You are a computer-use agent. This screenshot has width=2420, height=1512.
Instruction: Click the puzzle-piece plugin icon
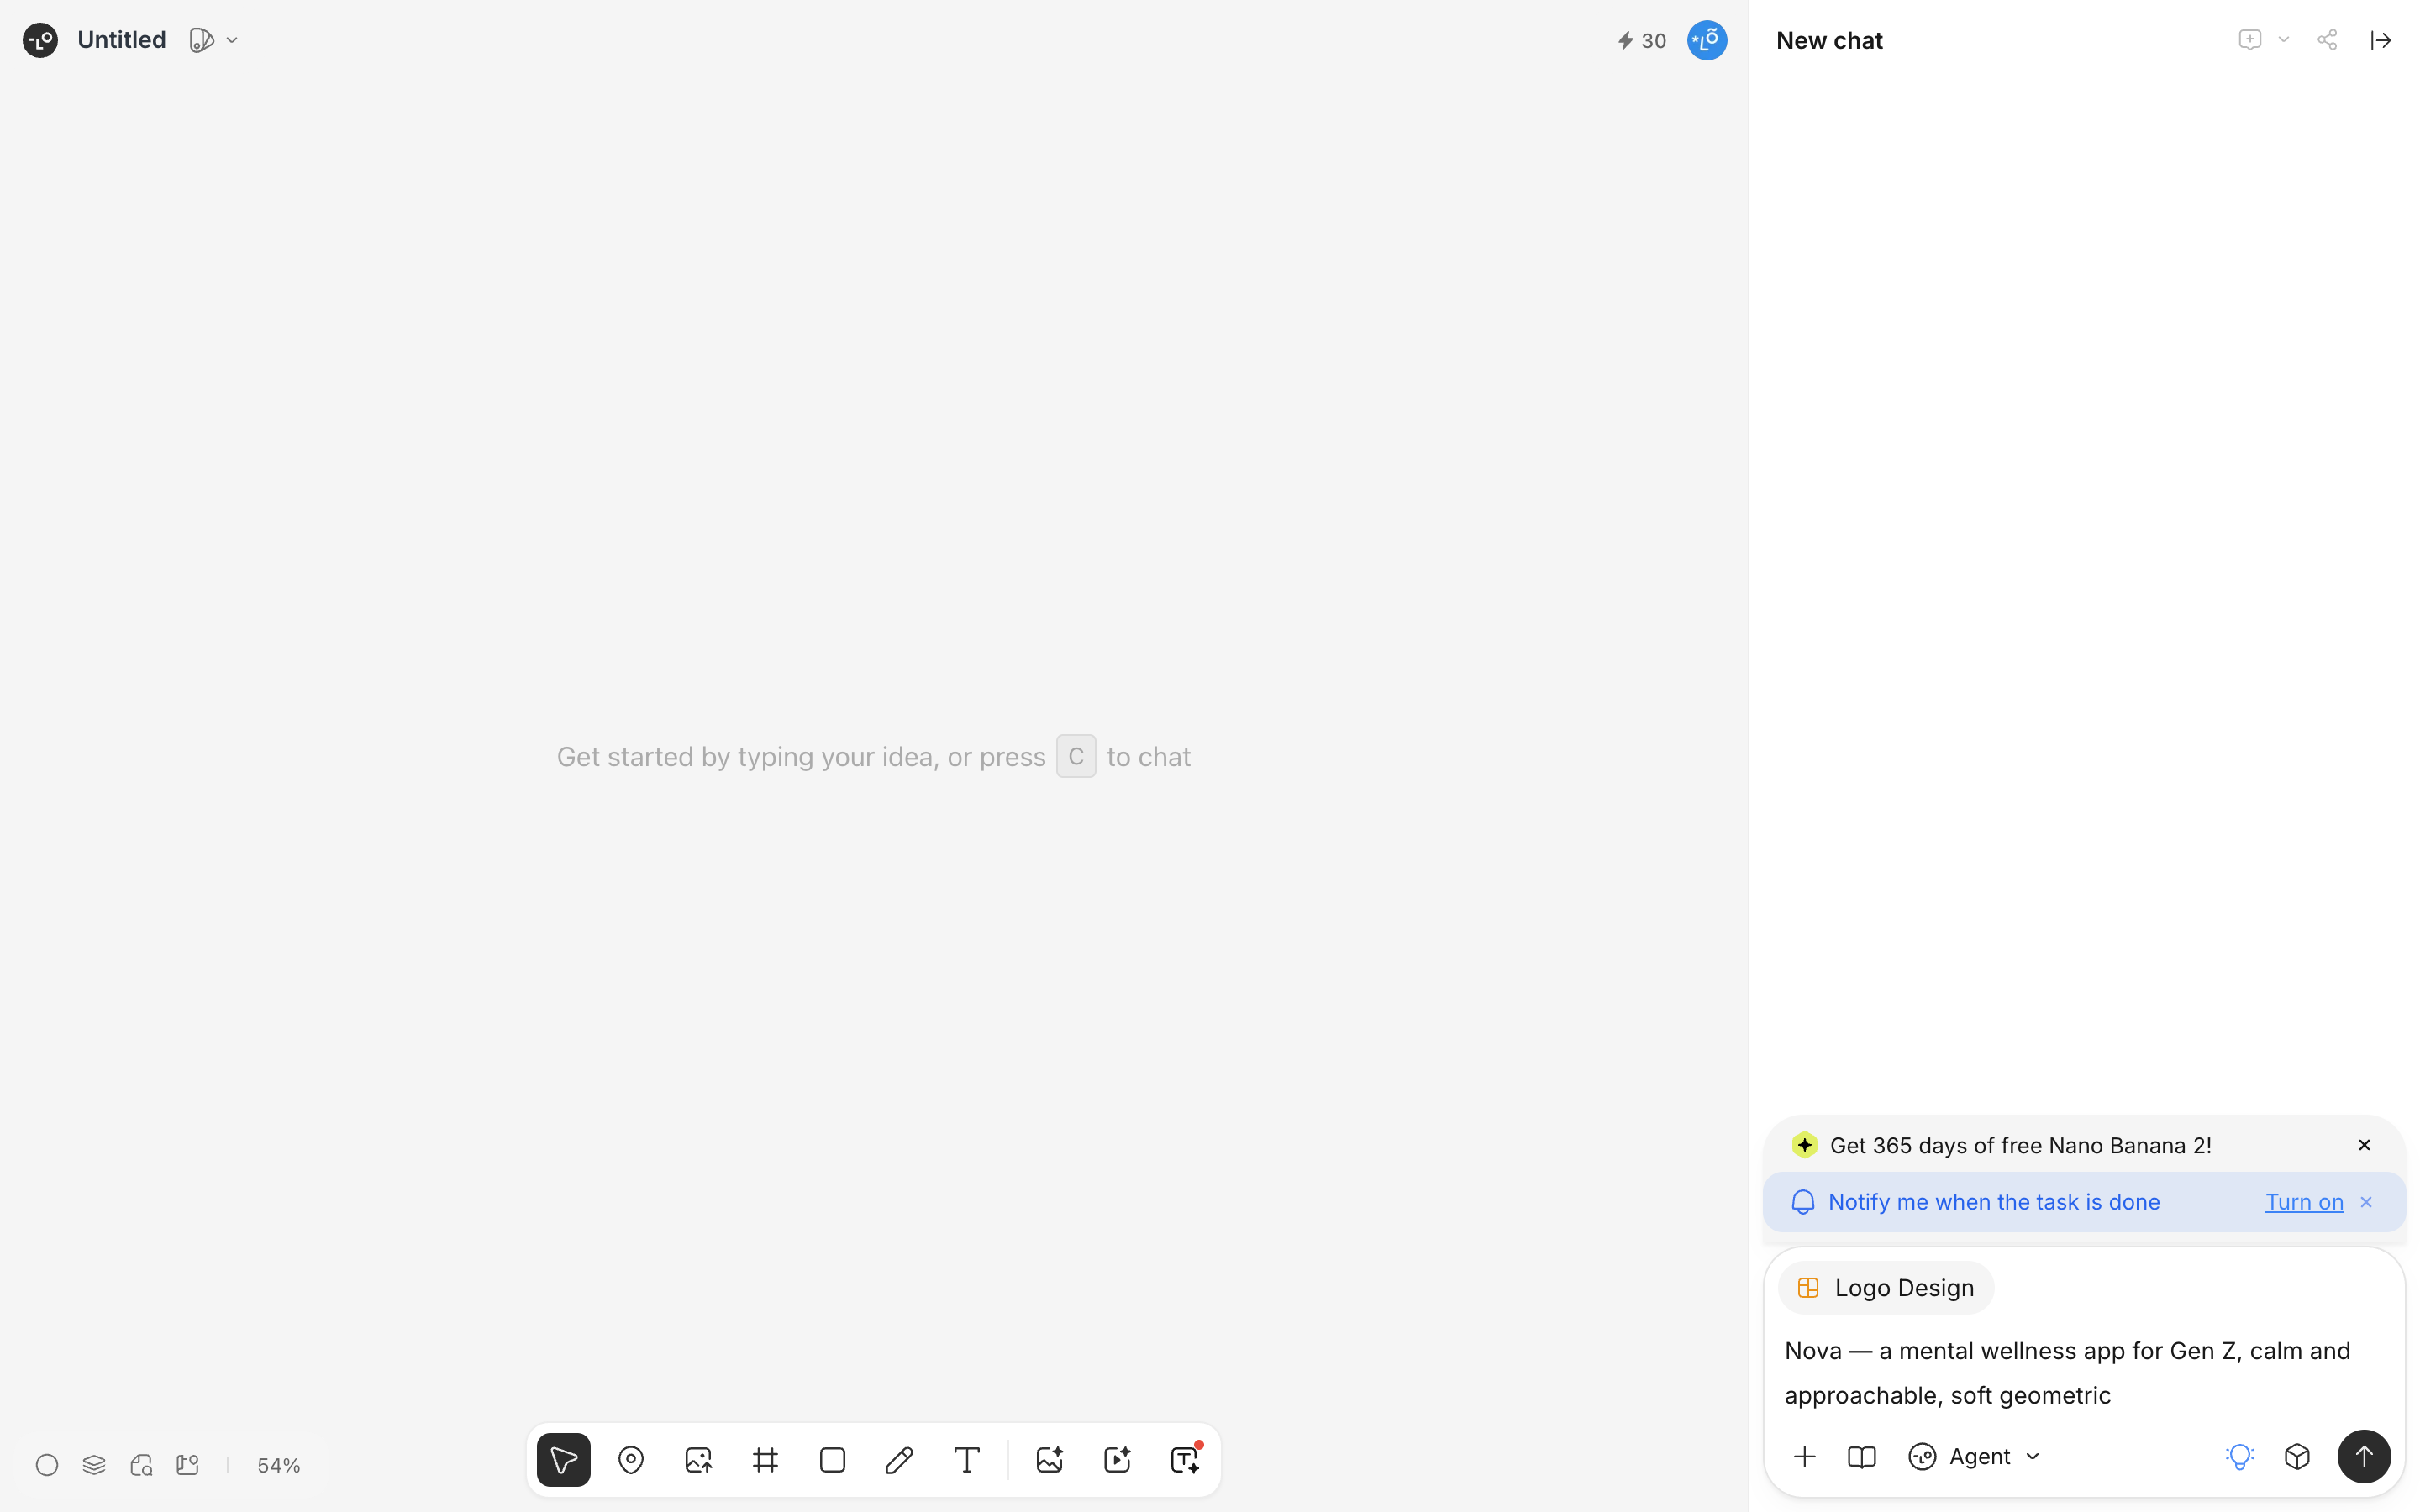(188, 1465)
